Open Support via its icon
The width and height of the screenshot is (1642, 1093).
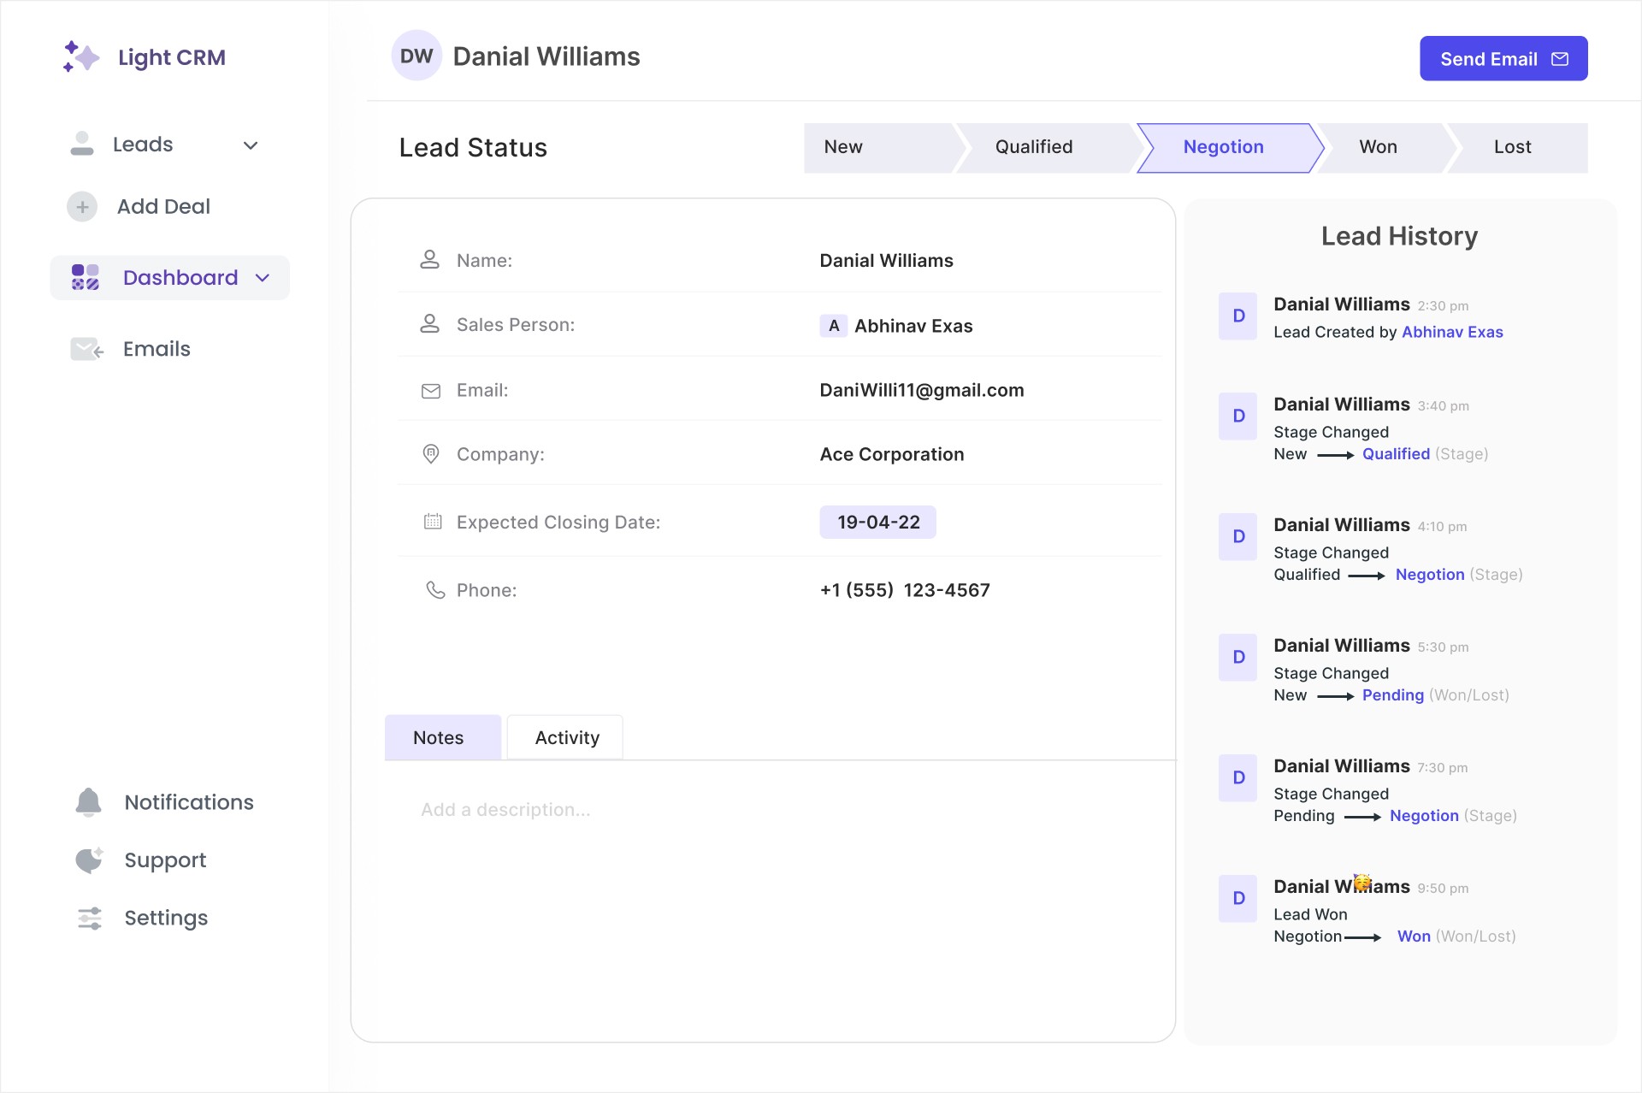point(89,860)
